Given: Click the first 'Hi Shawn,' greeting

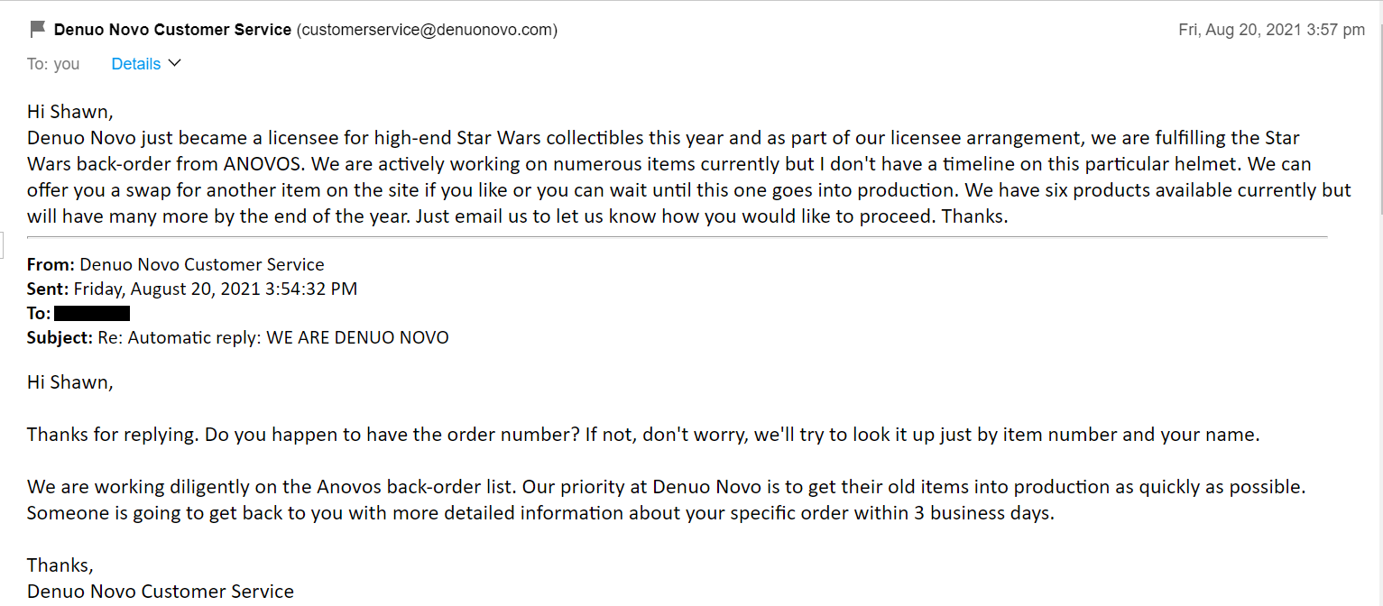Looking at the screenshot, I should (x=70, y=113).
